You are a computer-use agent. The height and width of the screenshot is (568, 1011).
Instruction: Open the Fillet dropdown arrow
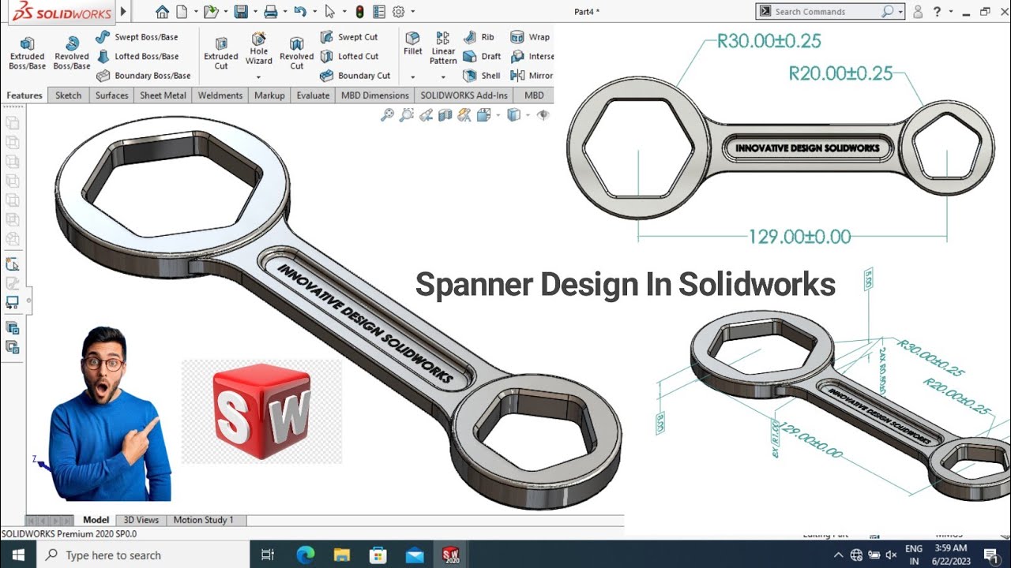coord(412,77)
